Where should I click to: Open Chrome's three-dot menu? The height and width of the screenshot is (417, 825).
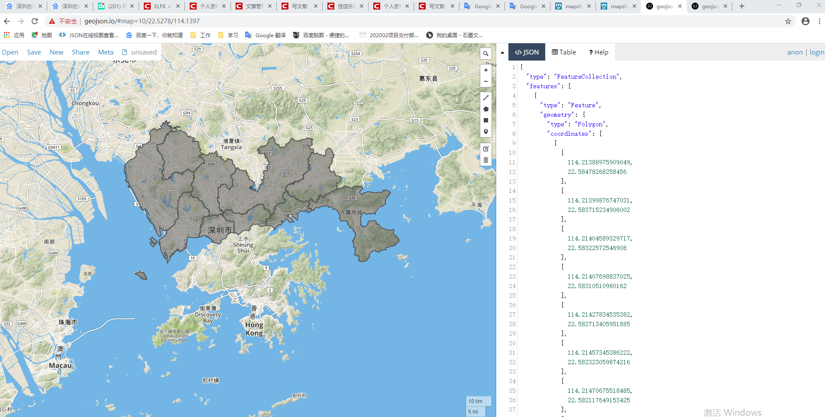point(820,21)
